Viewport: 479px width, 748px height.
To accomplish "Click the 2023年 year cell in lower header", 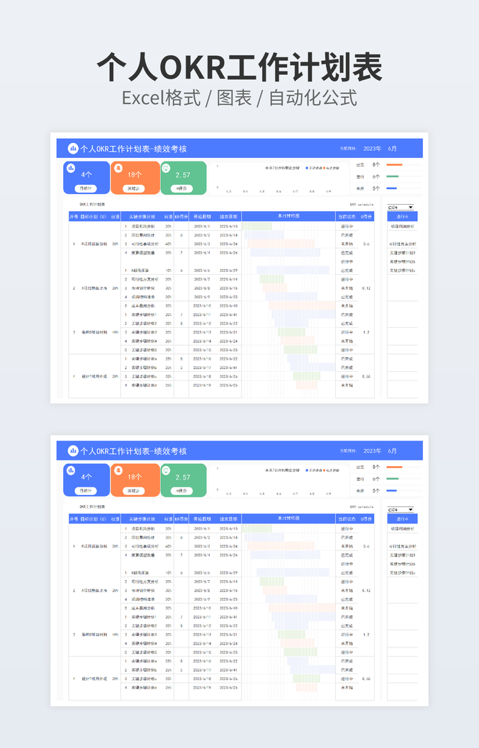I will (372, 450).
